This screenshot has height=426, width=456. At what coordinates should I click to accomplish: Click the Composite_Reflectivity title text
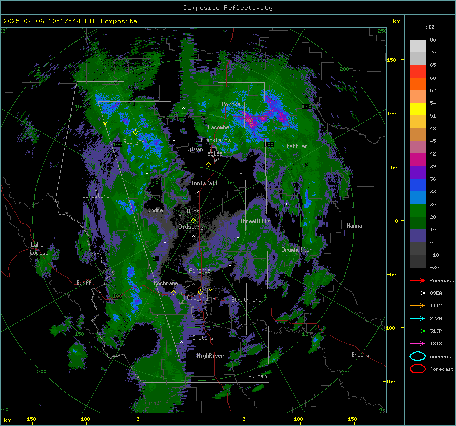228,8
